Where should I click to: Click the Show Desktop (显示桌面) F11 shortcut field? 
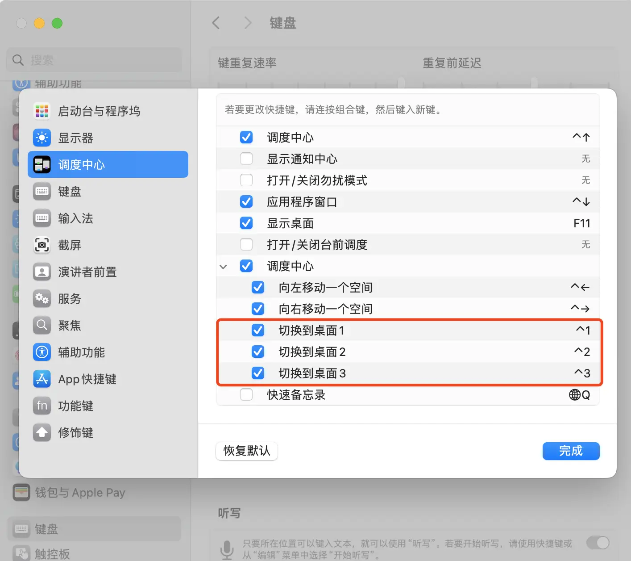[581, 223]
